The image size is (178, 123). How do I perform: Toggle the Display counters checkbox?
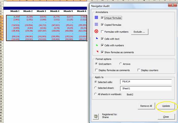click(x=138, y=70)
